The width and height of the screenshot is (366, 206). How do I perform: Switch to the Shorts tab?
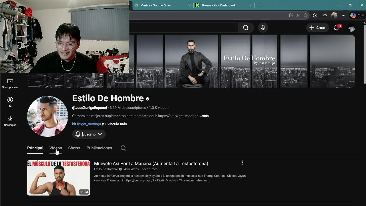coord(74,148)
